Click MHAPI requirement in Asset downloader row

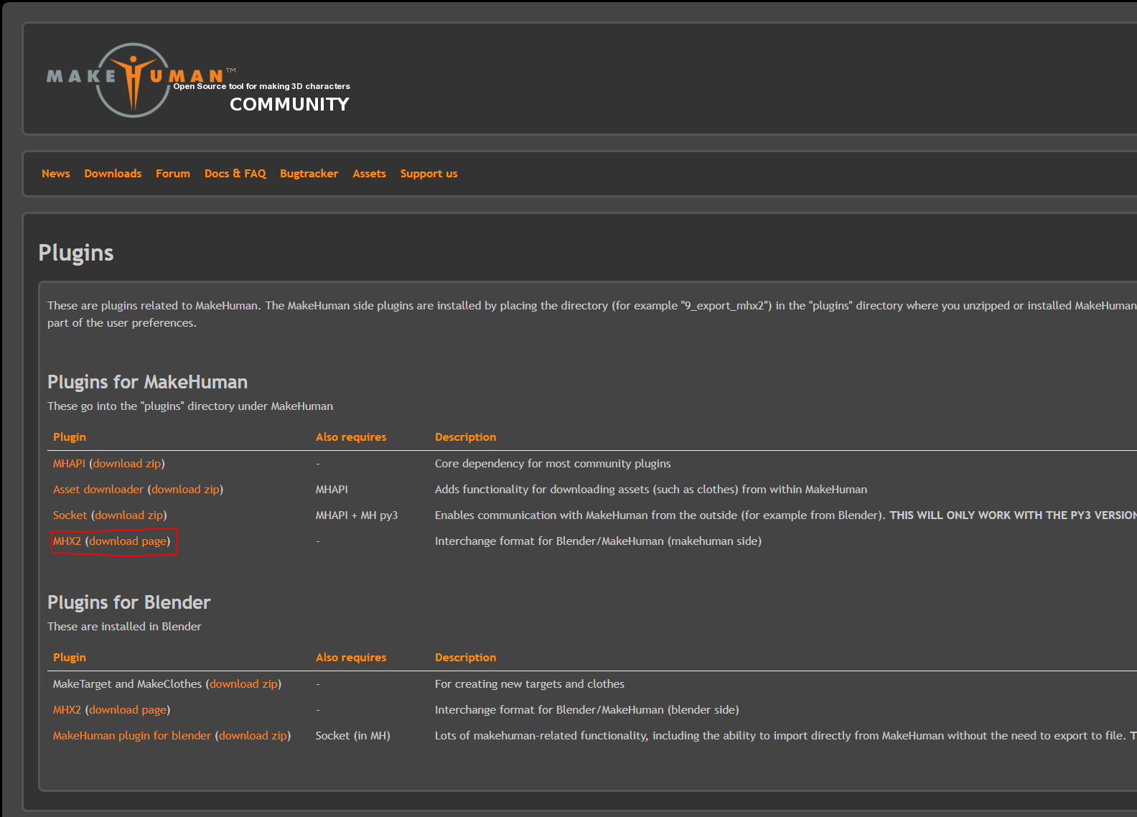[x=332, y=490]
